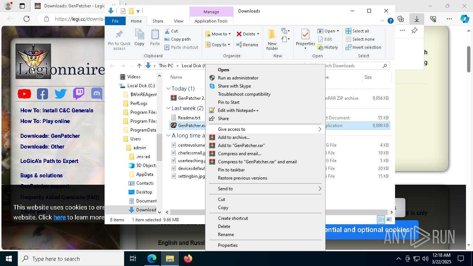Viewport: 473px width, 266px height.
Task: Click Open at top of context menu
Action: pyautogui.click(x=265, y=70)
